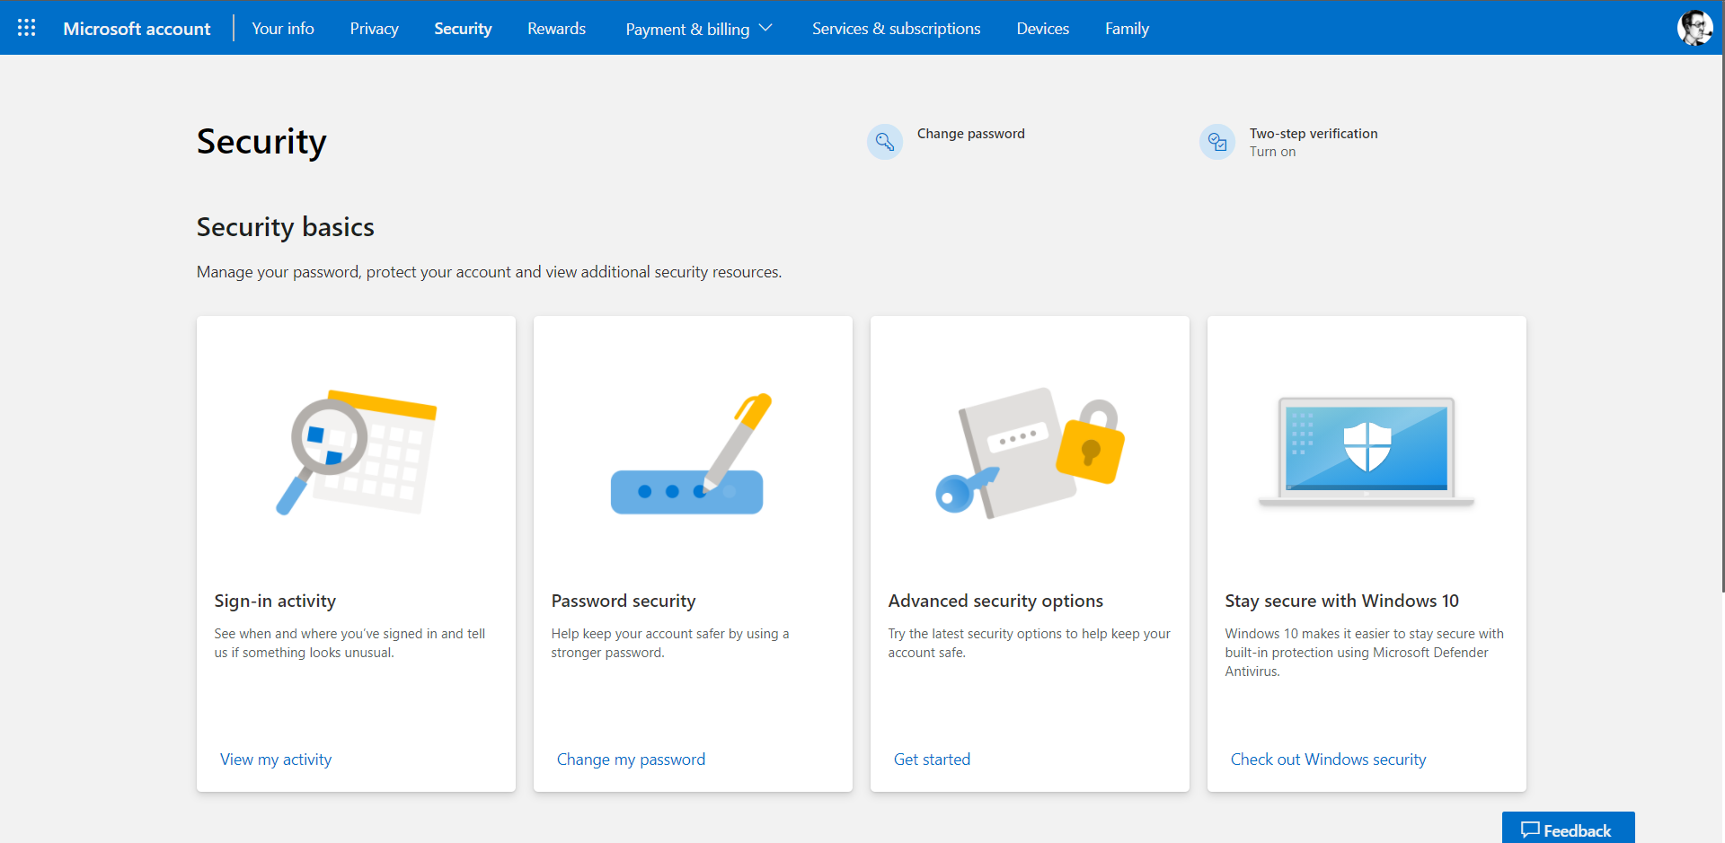1725x843 pixels.
Task: Click the Sign-in activity card title
Action: [x=275, y=601]
